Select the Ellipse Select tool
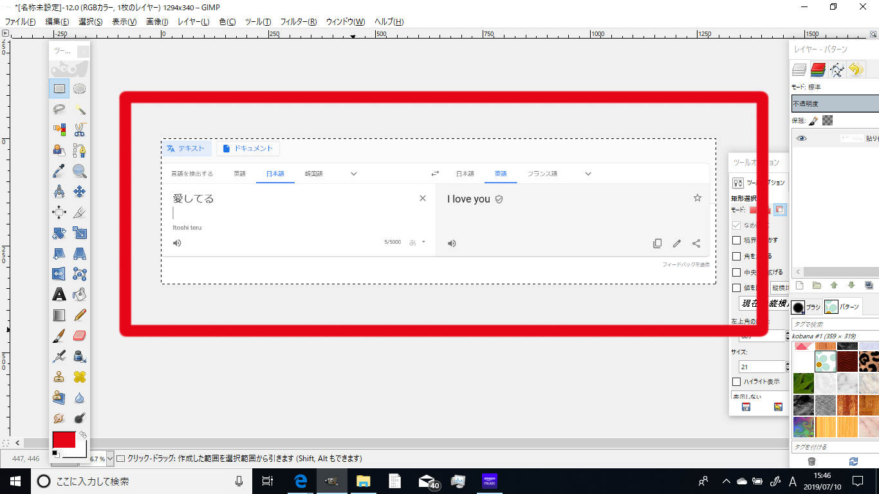The height and width of the screenshot is (494, 879). pyautogui.click(x=80, y=89)
